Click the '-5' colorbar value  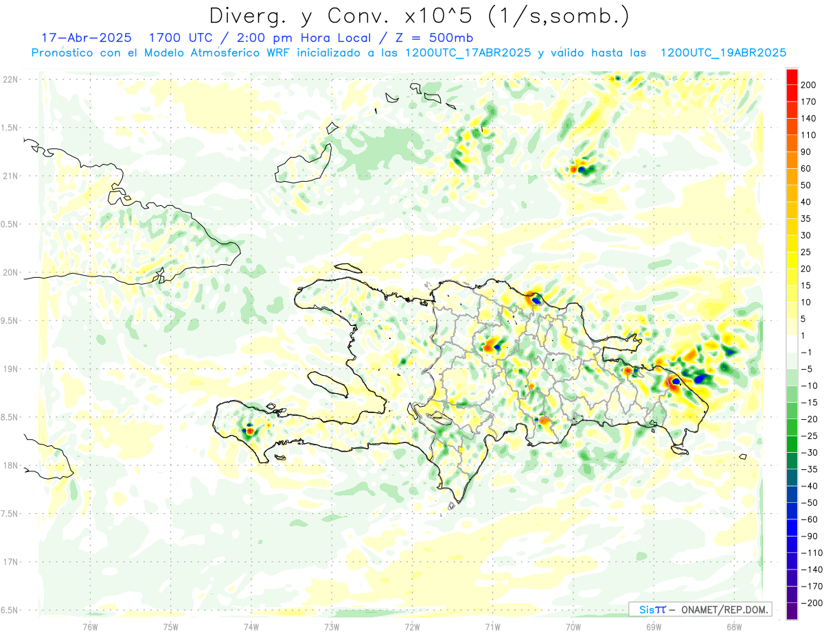(808, 369)
